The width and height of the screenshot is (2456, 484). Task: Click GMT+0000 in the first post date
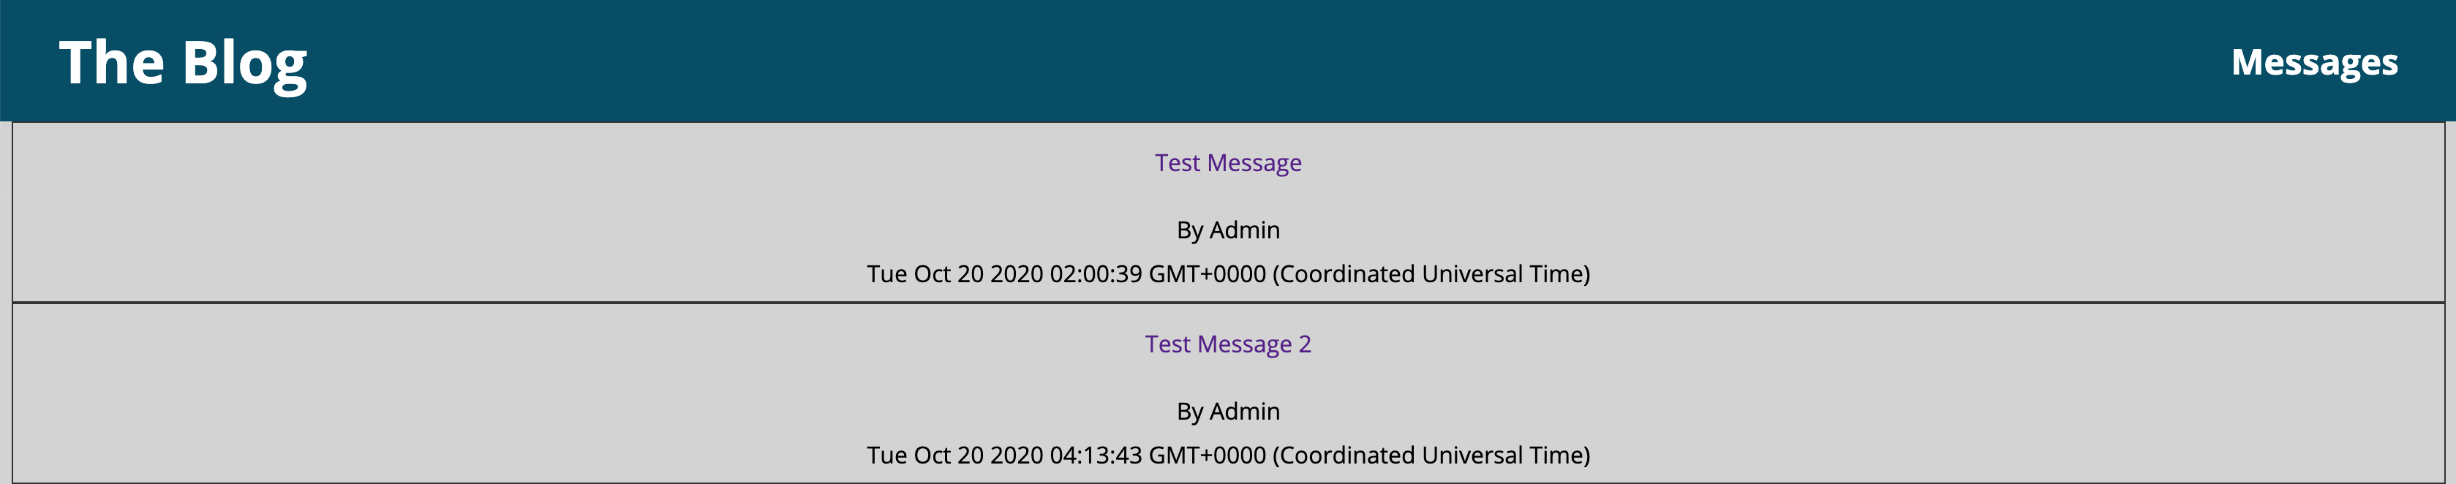click(x=1207, y=274)
